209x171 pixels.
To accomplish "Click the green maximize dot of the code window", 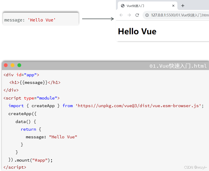I will 19,65.
